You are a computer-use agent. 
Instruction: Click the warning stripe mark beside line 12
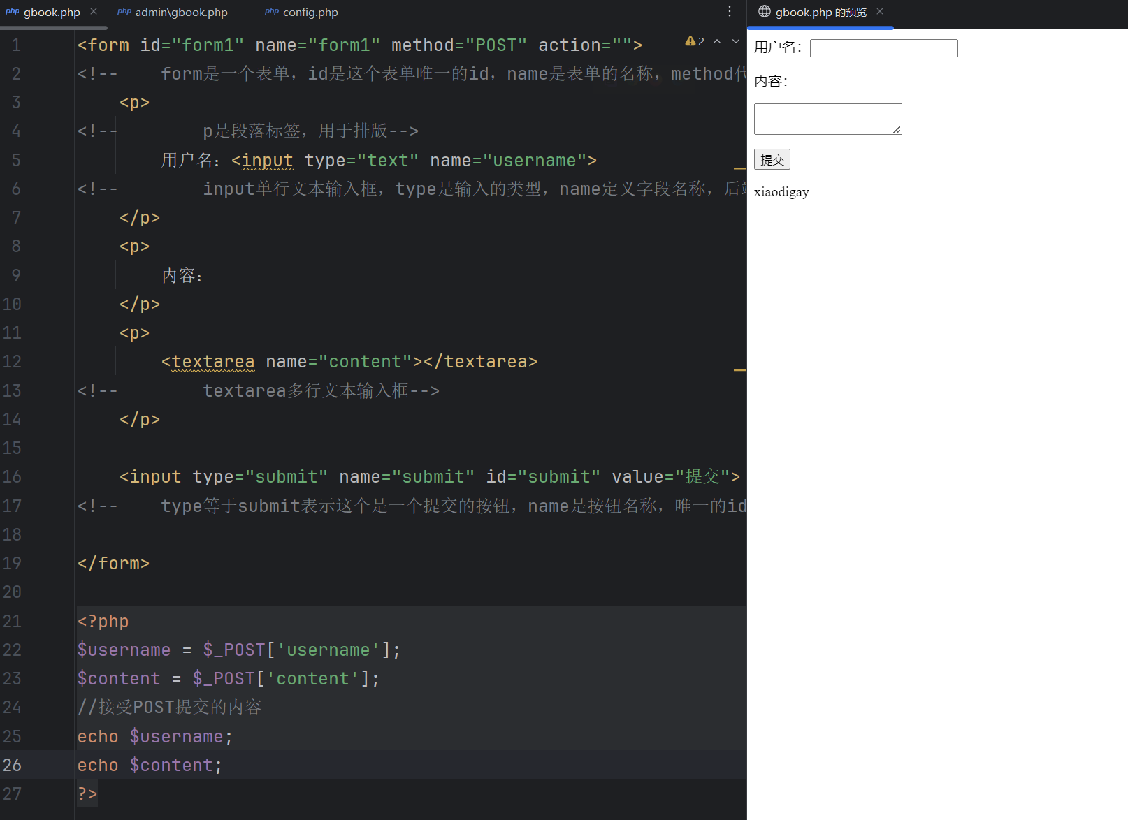point(739,369)
